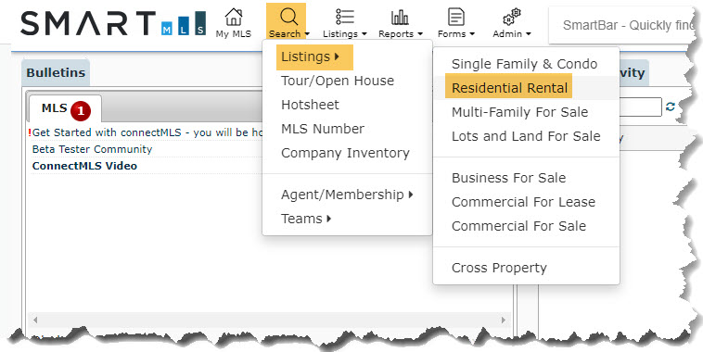This screenshot has width=703, height=352.
Task: Expand the Teams submenu
Action: [306, 219]
